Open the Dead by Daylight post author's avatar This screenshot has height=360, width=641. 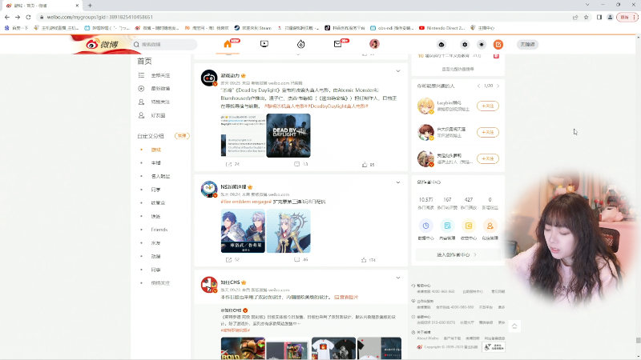tap(209, 78)
